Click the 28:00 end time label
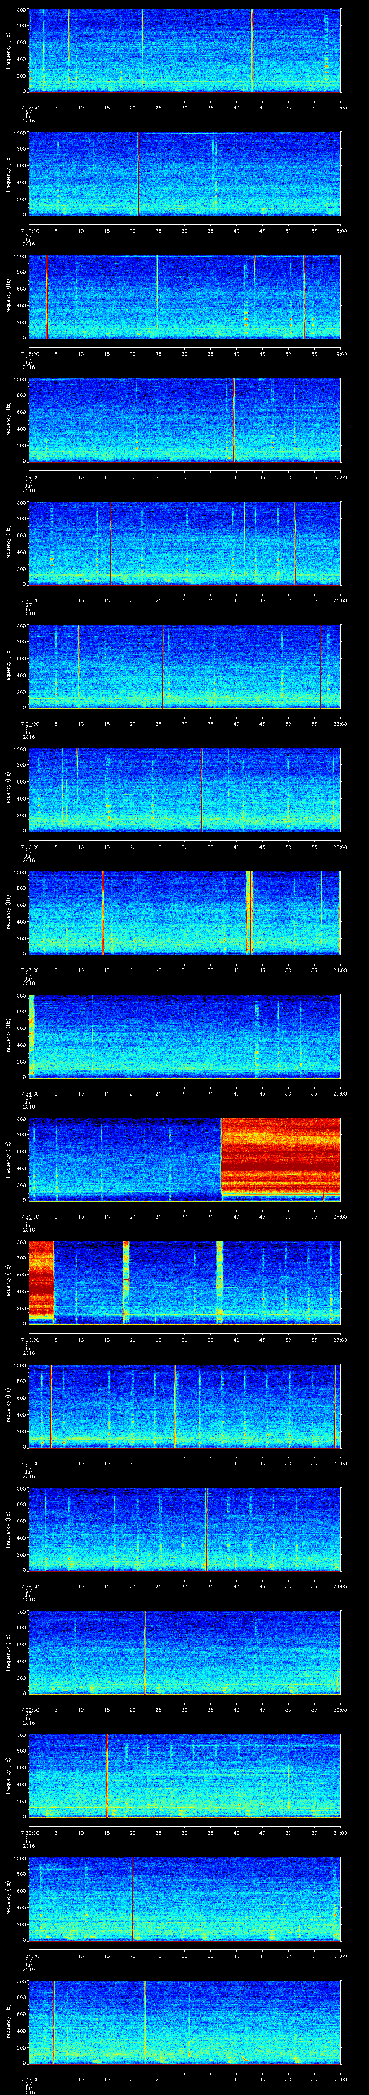The image size is (369, 2095). 340,1463
